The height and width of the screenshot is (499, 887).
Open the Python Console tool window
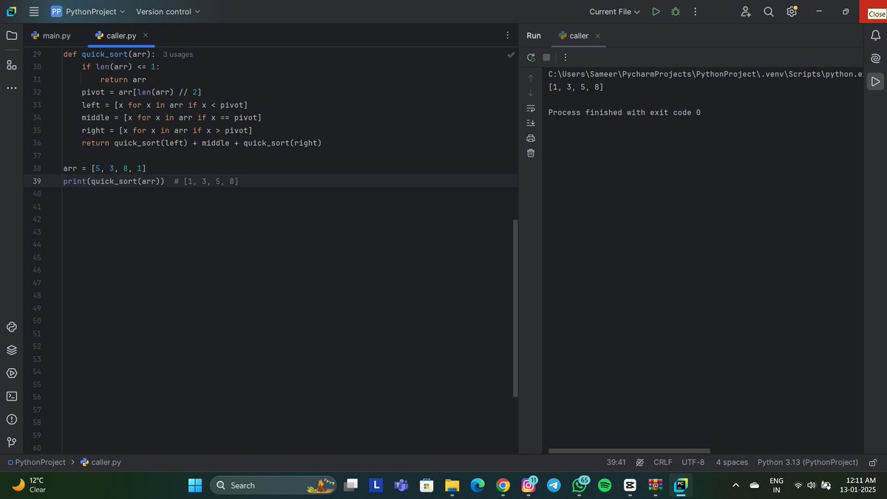[11, 327]
